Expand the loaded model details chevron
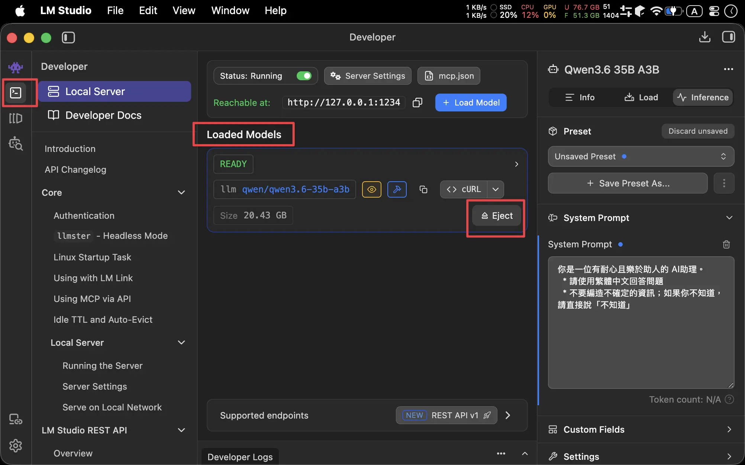The height and width of the screenshot is (465, 745). [x=517, y=164]
